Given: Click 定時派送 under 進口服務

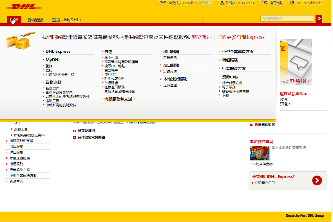Looking at the screenshot, I should pos(170,71).
